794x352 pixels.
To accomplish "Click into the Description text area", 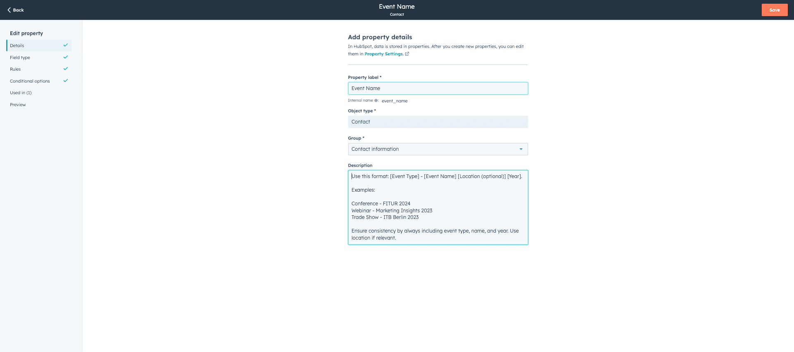I will click(x=438, y=207).
